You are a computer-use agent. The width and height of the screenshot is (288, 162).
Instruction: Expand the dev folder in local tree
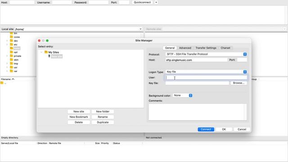click(x=7, y=41)
